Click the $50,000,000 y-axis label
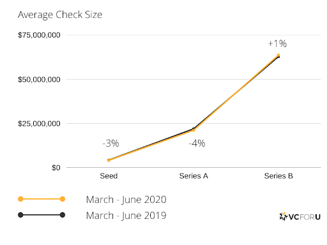This screenshot has width=327, height=245. pyautogui.click(x=39, y=80)
